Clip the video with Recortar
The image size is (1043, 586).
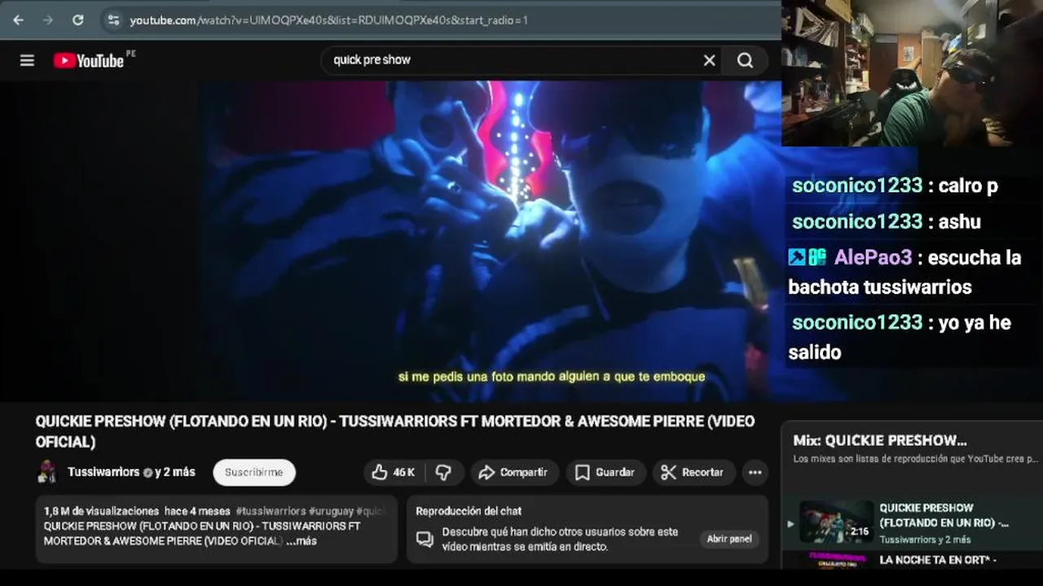pos(693,472)
